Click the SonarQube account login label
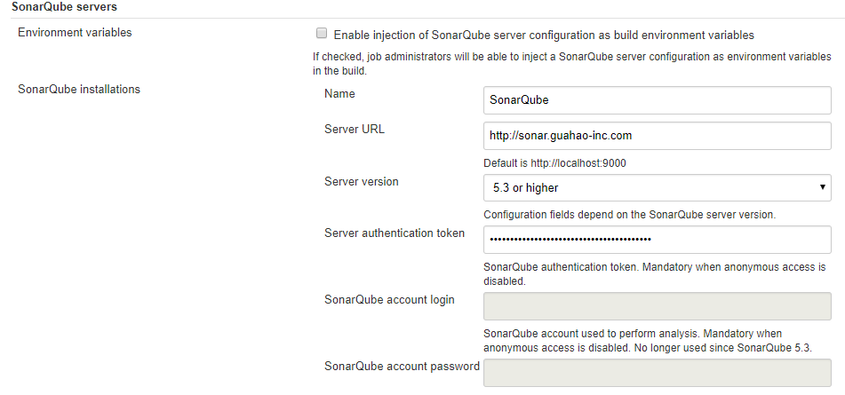 click(389, 299)
